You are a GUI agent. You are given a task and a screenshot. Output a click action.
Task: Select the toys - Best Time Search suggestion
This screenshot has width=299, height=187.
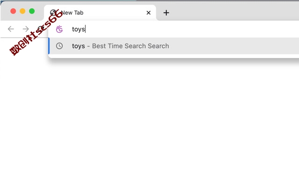click(173, 46)
